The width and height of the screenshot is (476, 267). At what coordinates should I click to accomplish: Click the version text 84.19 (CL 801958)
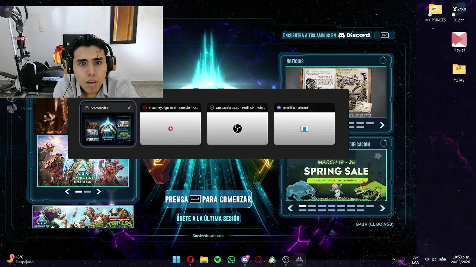374,224
